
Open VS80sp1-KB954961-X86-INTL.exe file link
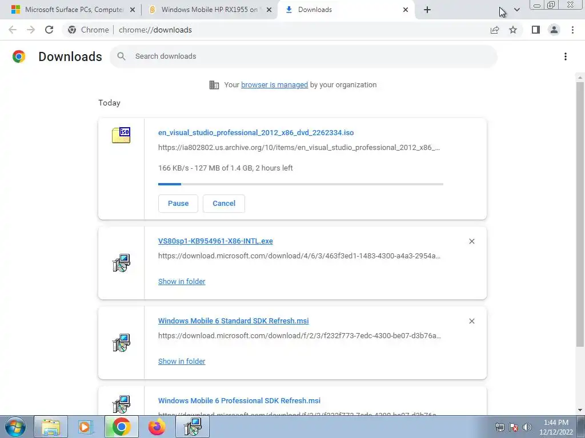(x=215, y=241)
